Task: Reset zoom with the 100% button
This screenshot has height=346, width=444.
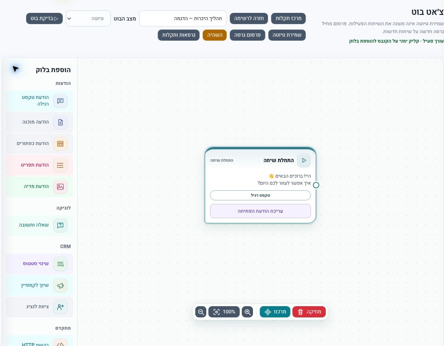Action: 224,312
